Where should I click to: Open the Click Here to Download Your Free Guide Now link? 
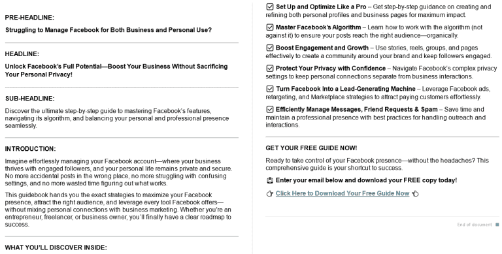(343, 193)
